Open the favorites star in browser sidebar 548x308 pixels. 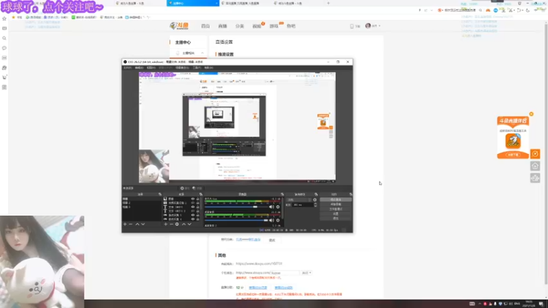click(x=4, y=18)
